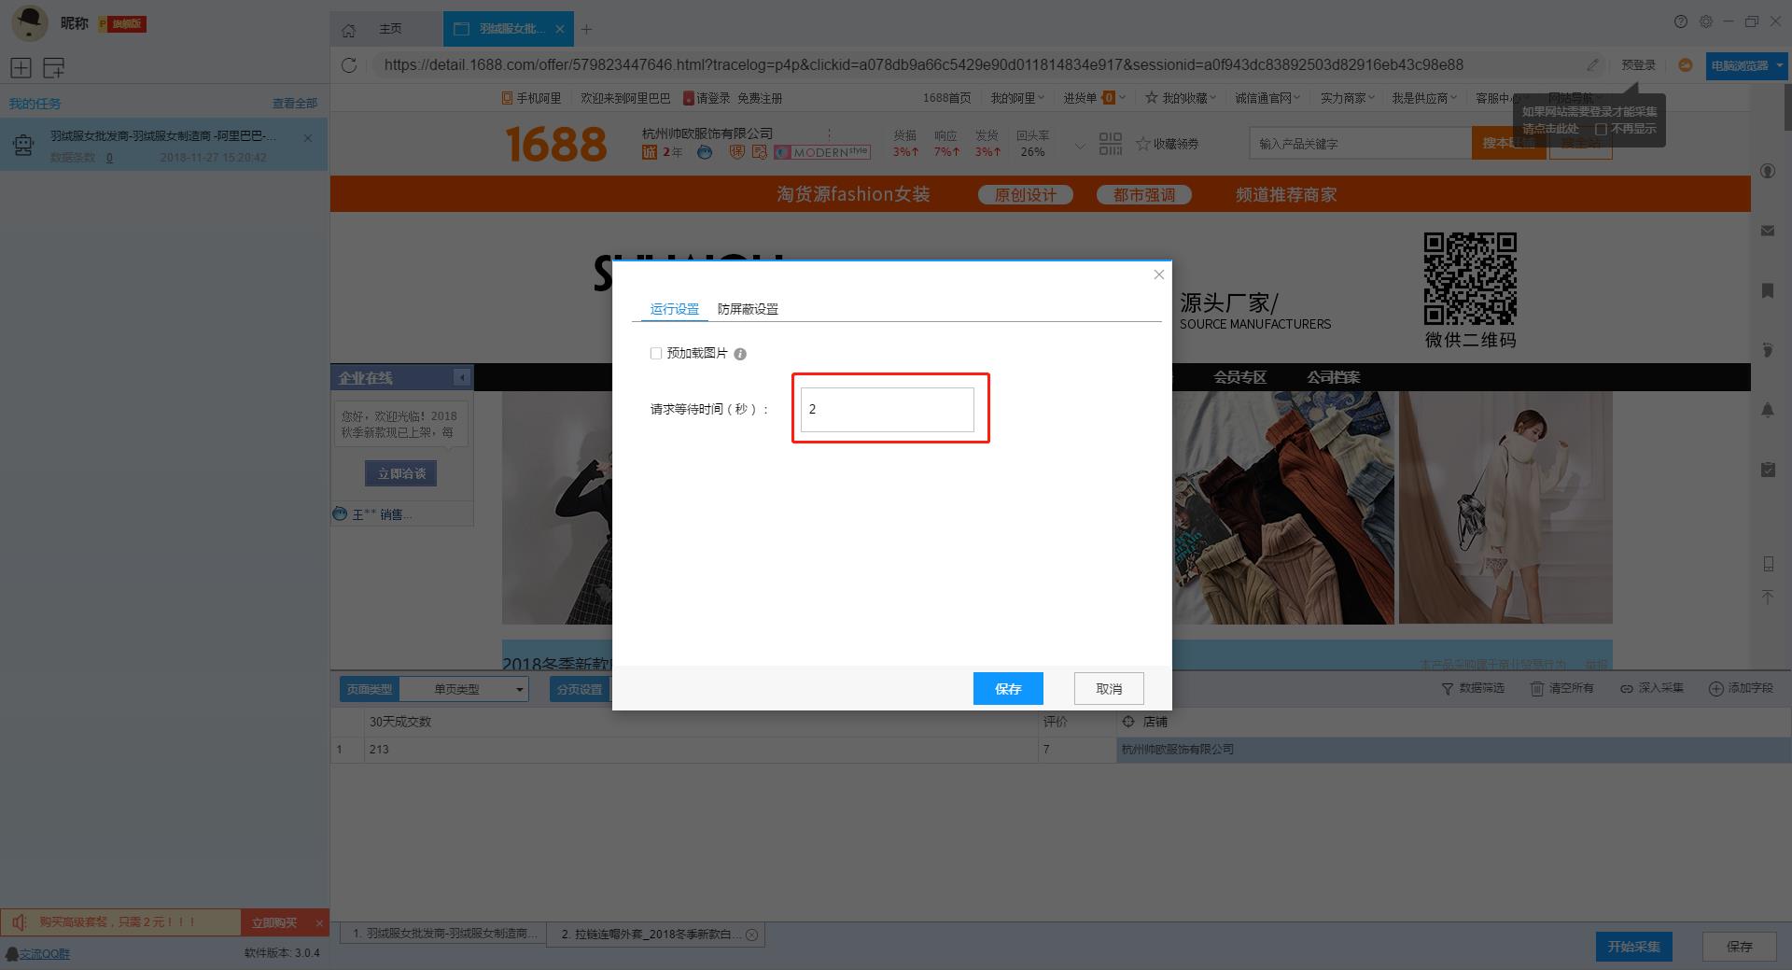
Task: Click the 预登录 button
Action: click(x=1638, y=64)
